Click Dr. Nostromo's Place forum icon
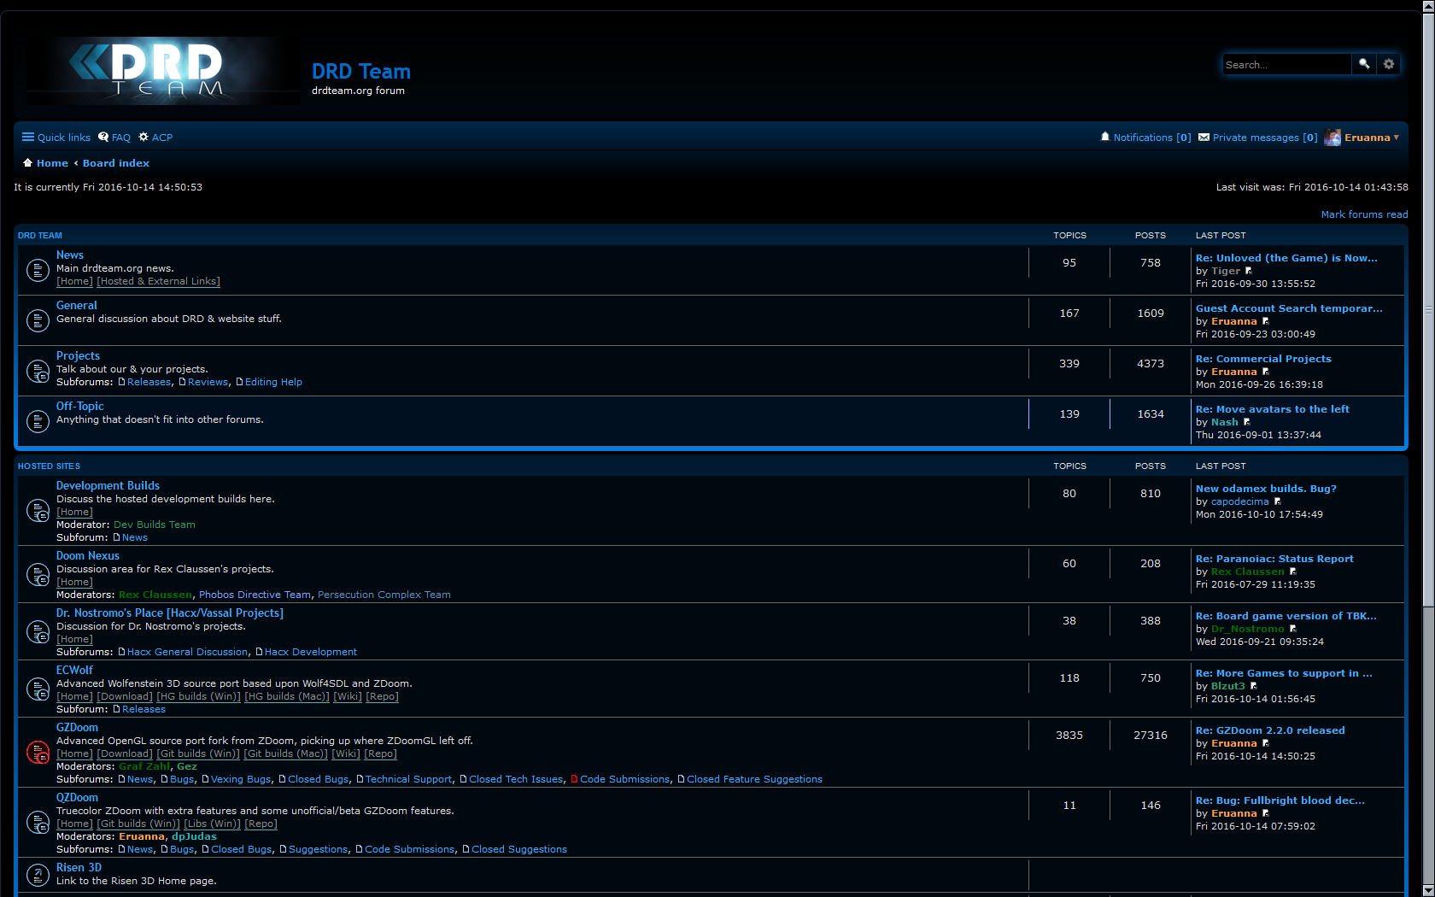1435x897 pixels. (x=38, y=631)
